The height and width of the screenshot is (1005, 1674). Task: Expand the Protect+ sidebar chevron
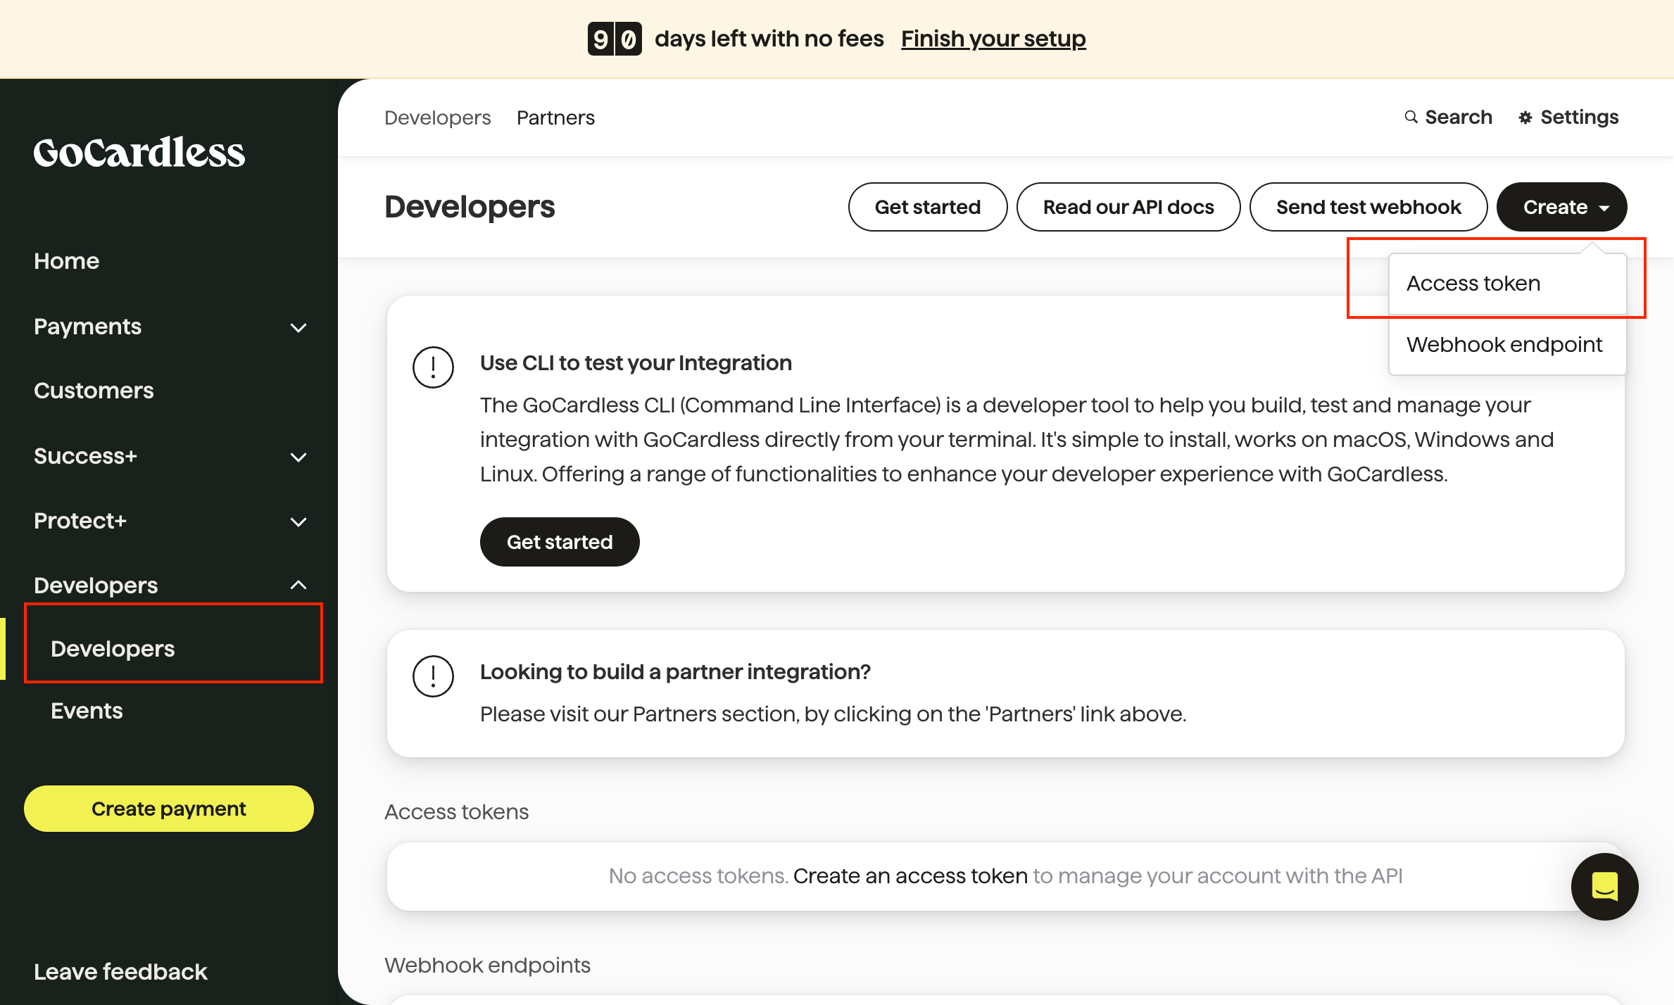click(x=298, y=522)
